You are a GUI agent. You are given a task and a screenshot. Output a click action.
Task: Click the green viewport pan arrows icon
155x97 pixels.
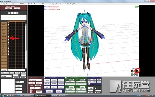(x=138, y=7)
